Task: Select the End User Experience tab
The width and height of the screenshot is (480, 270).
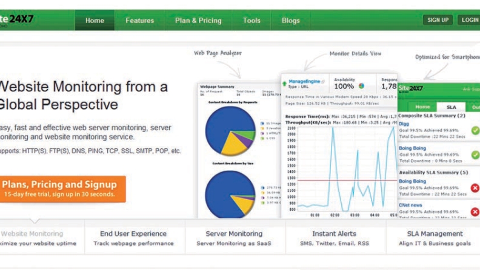Action: tap(133, 238)
